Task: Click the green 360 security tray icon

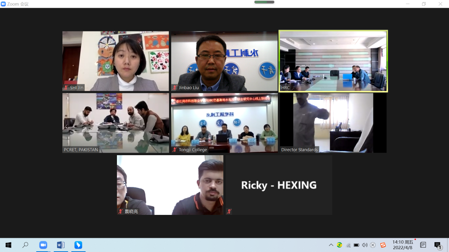Action: click(339, 245)
